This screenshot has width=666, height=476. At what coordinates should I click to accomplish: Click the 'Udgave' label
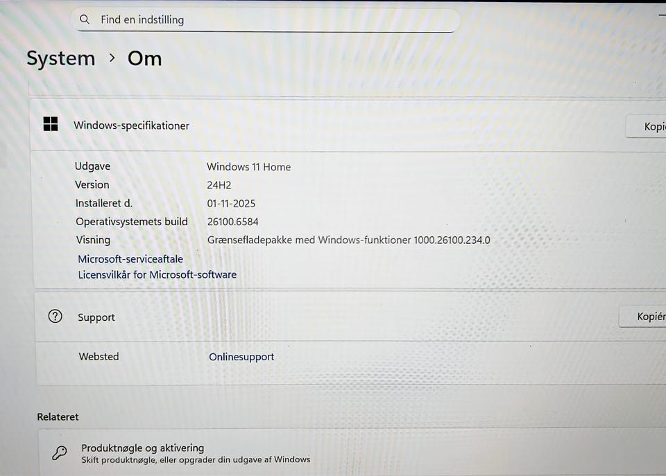pyautogui.click(x=92, y=166)
